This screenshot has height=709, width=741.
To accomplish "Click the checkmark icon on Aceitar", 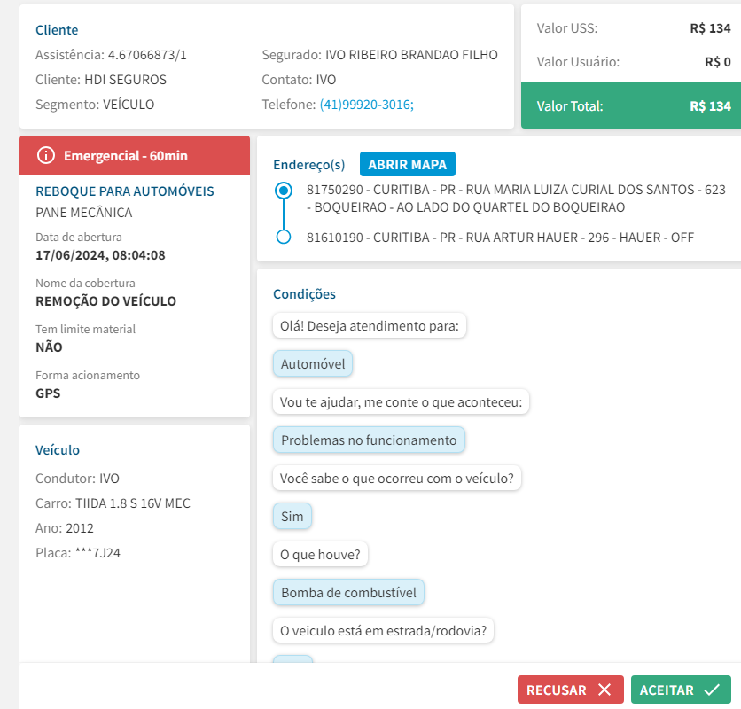I will pyautogui.click(x=711, y=690).
